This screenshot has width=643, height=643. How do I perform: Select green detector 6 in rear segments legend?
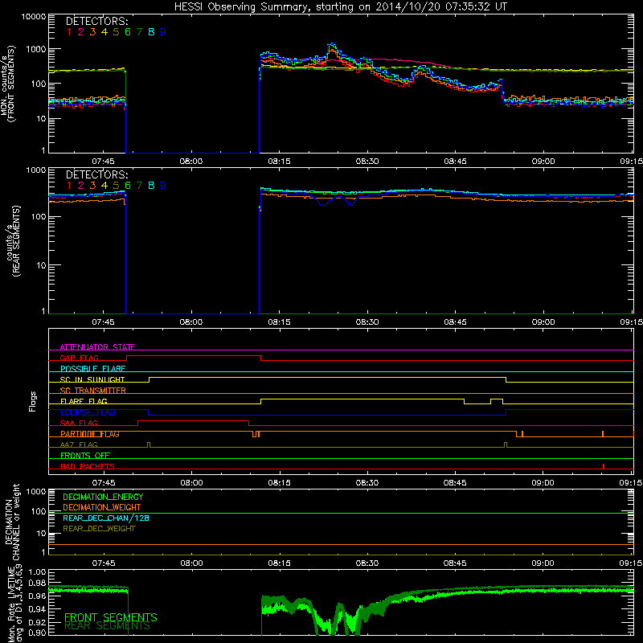point(128,186)
